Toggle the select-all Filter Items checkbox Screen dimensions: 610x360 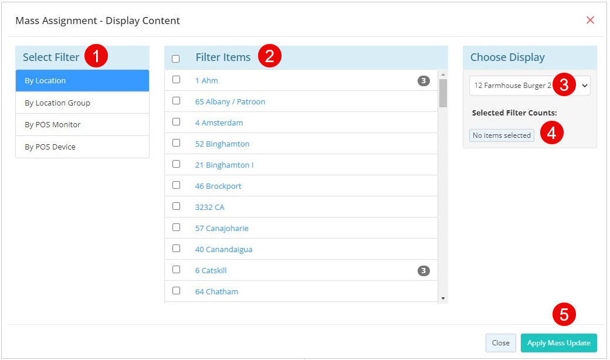pyautogui.click(x=176, y=59)
